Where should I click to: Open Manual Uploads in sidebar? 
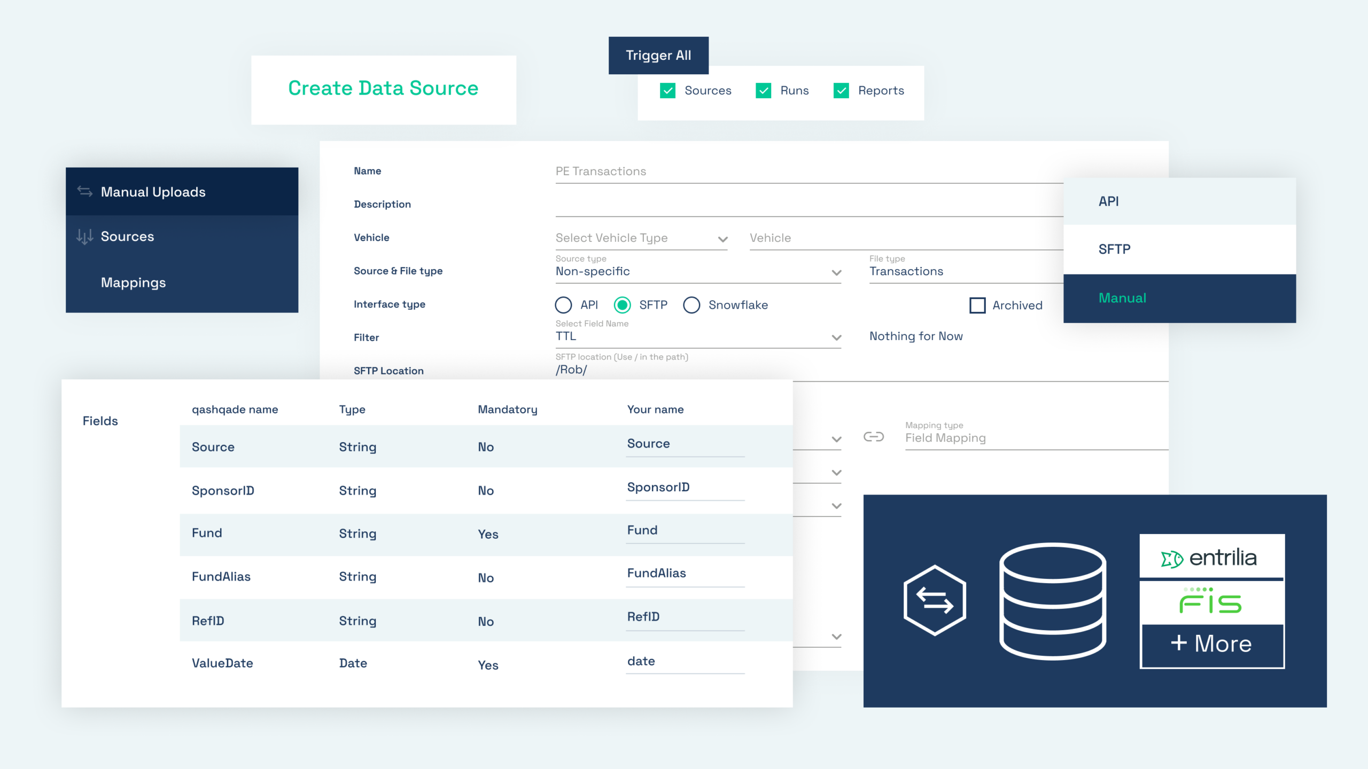182,192
